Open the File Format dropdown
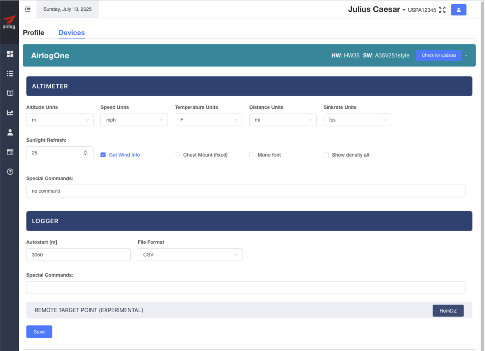The width and height of the screenshot is (485, 351). [190, 255]
